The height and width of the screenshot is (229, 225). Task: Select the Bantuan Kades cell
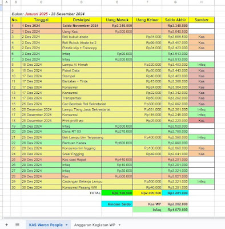tap(82, 143)
